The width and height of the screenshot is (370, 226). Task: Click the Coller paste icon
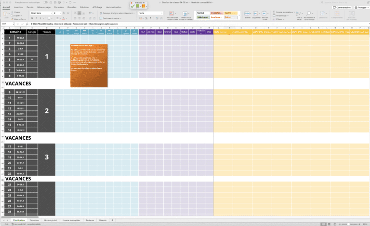(6, 14)
